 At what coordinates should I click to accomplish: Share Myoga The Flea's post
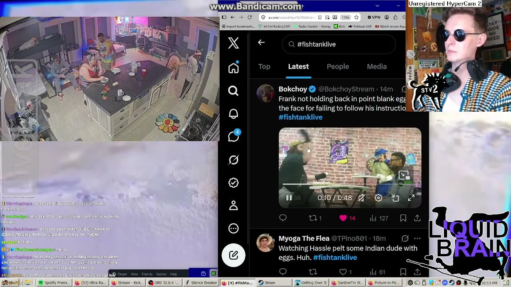tap(417, 272)
